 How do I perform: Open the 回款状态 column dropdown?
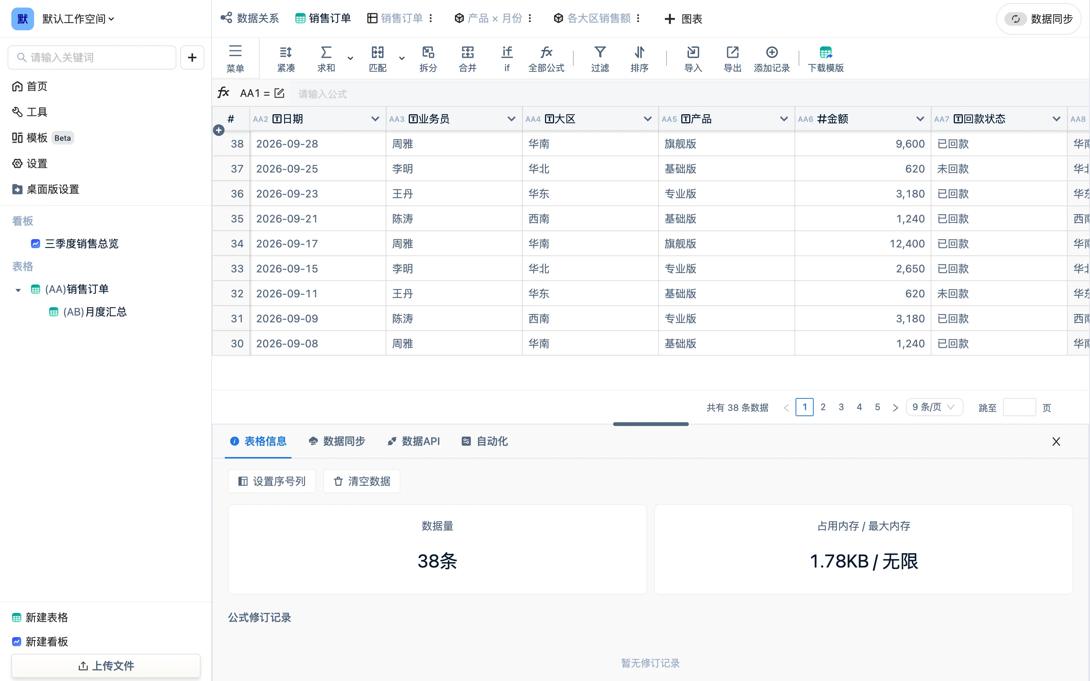(x=1056, y=119)
